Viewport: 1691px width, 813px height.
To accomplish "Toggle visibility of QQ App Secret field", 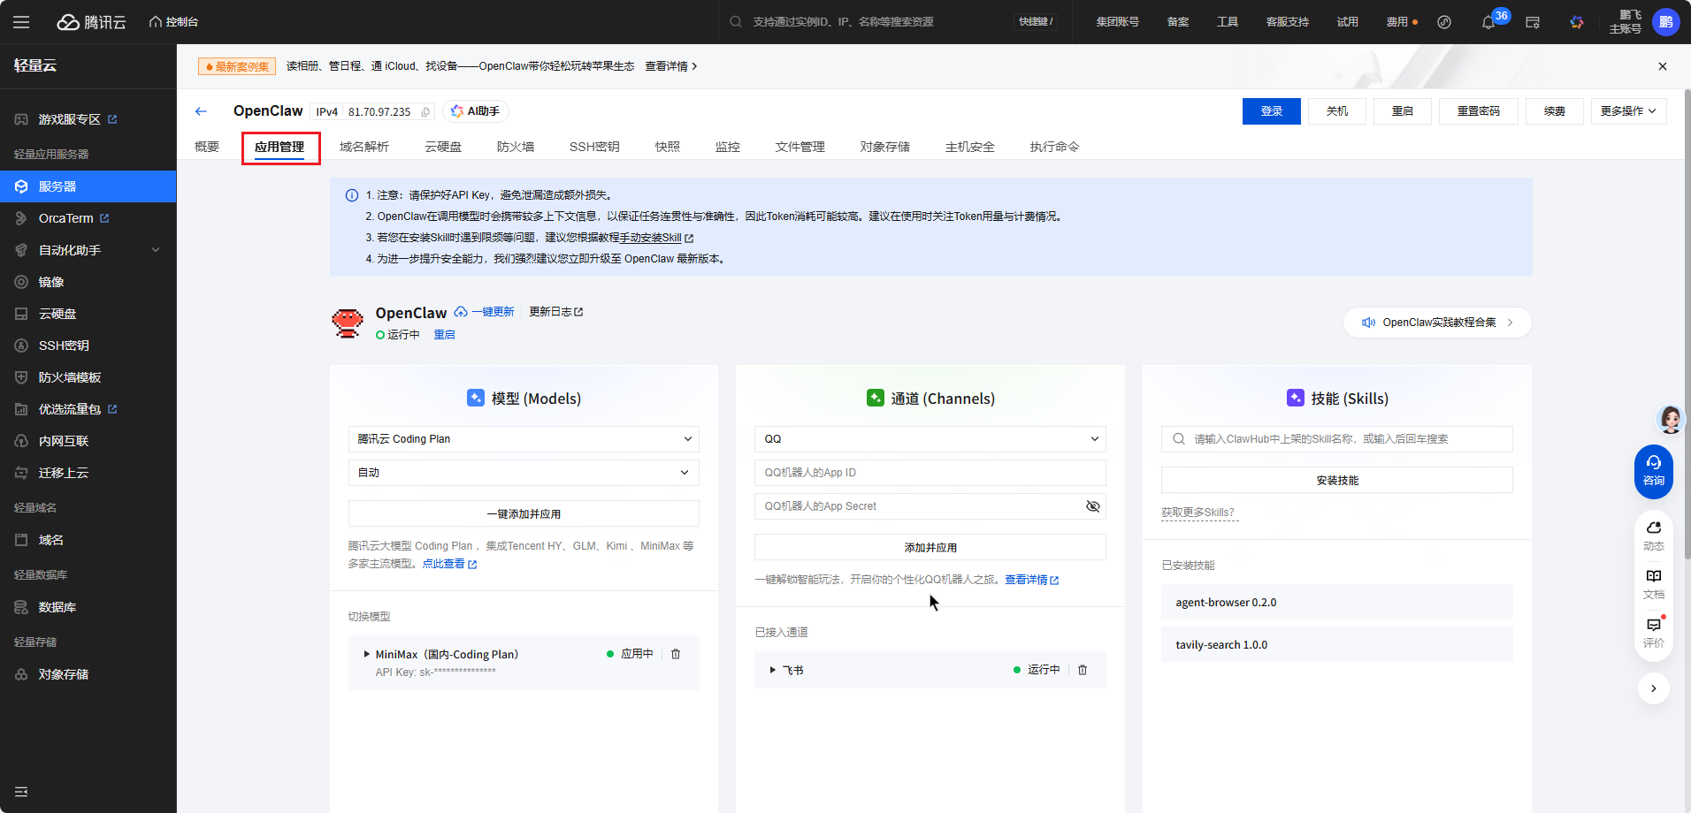I will coord(1092,506).
